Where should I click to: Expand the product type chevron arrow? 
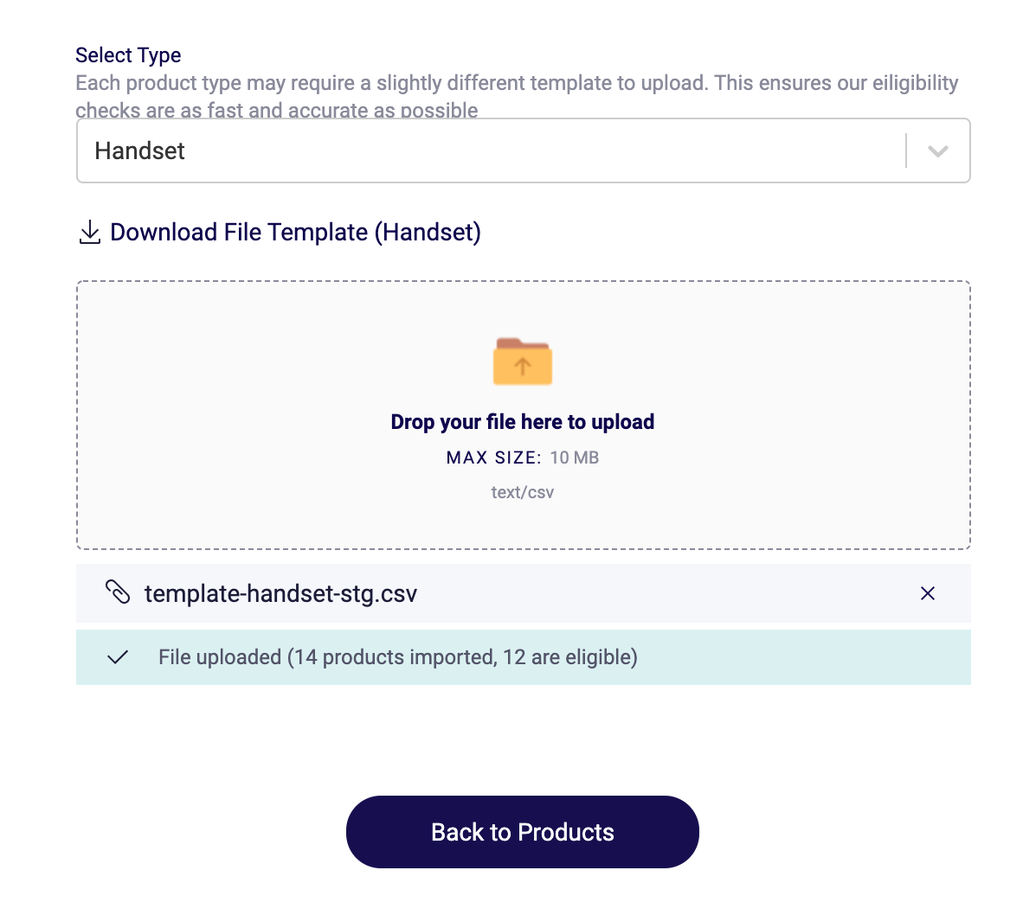click(937, 151)
